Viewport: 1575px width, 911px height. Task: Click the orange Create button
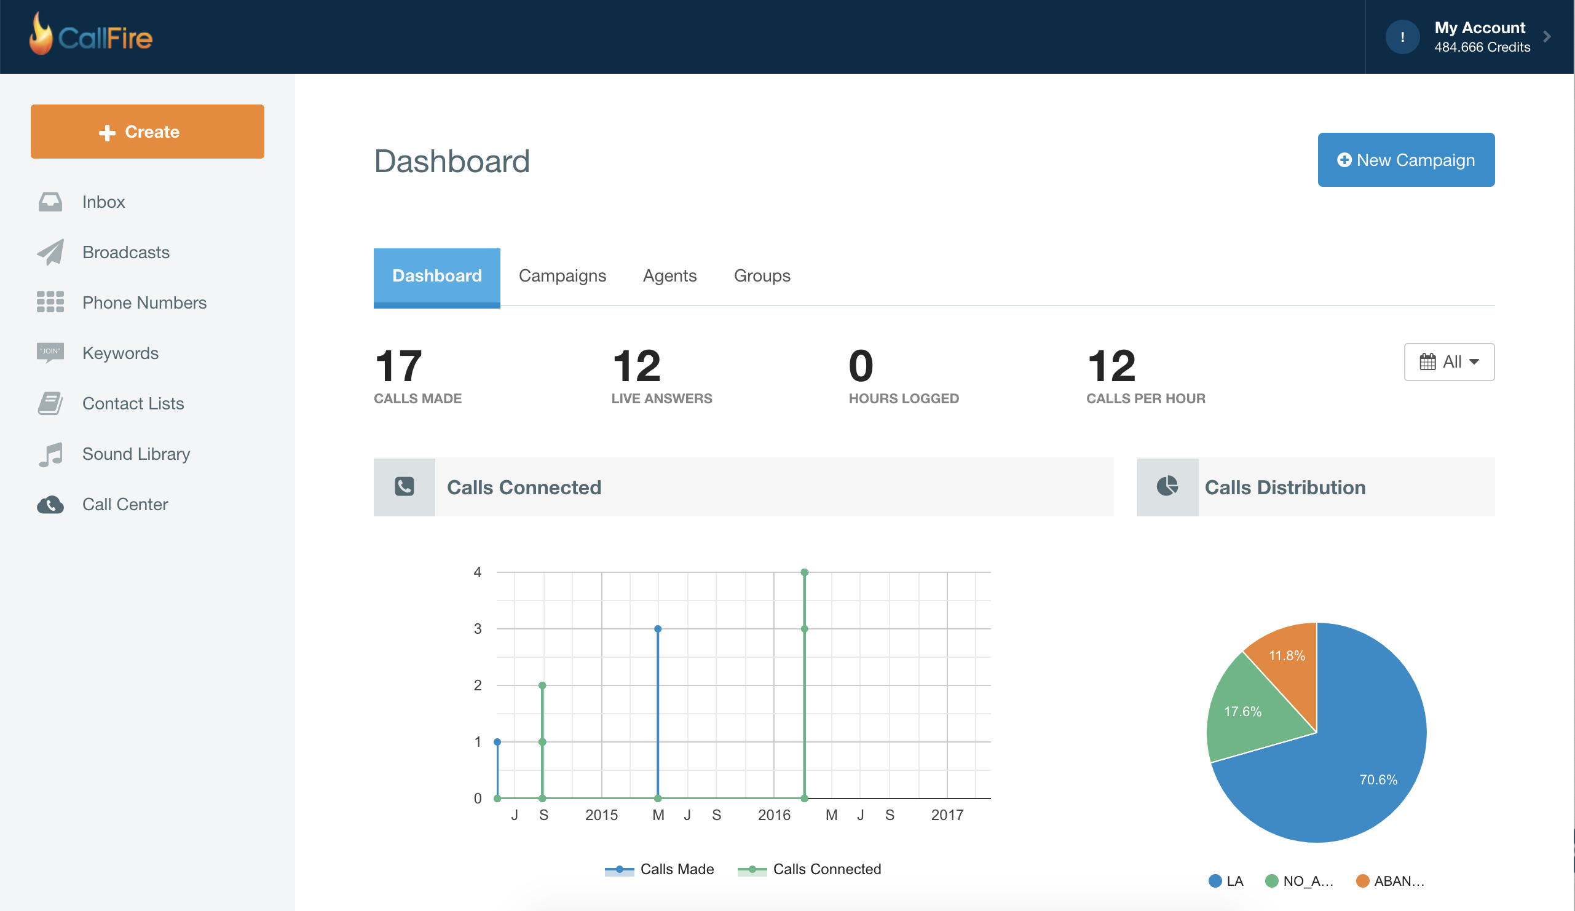(x=148, y=131)
